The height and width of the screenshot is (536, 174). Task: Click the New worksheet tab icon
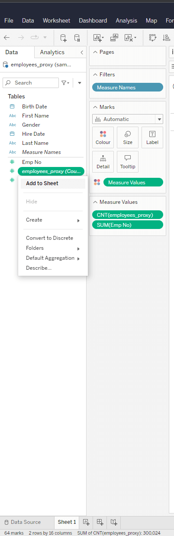[86, 522]
